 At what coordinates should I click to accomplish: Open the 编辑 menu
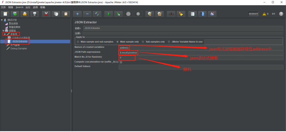11,7
